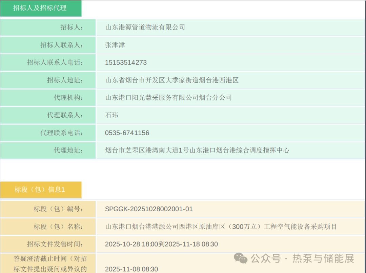Click contact name 张津津
Viewport: 366px width, 273px height.
click(115, 45)
